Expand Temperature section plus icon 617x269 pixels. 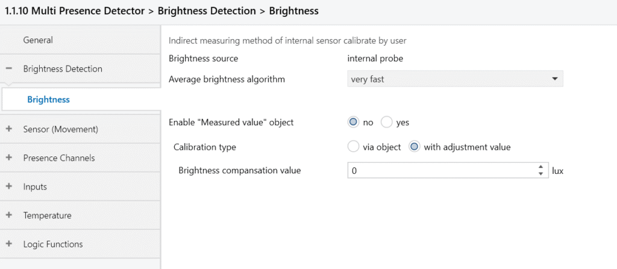point(9,215)
